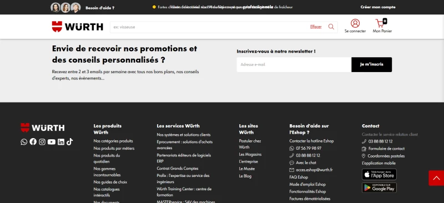Click Contacter la hotline Eshop

tap(311, 141)
